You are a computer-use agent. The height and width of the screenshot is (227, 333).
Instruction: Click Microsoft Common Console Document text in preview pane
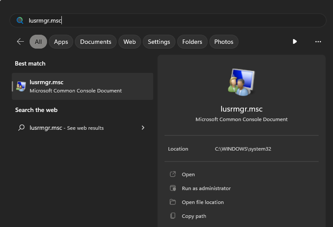[242, 119]
